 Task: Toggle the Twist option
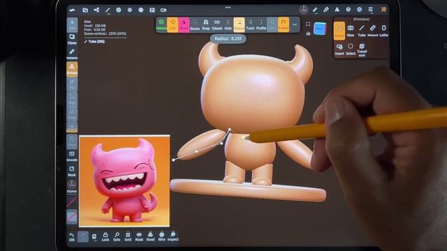pos(250,25)
